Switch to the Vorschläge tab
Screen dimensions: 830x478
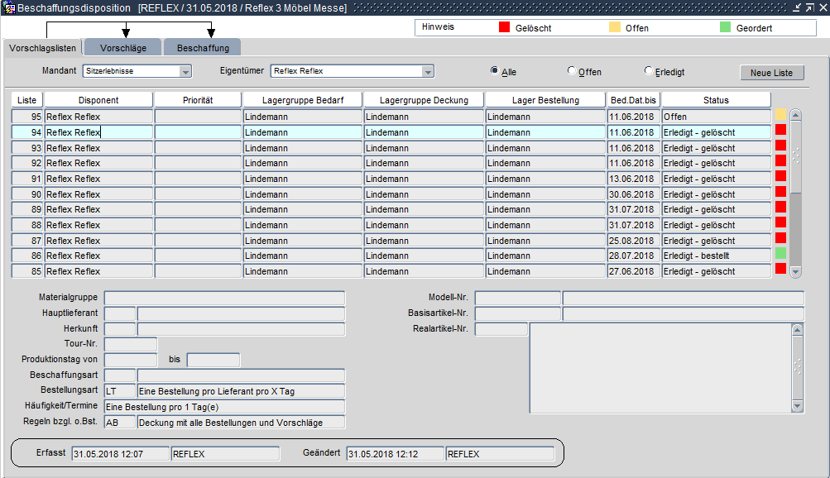pos(123,48)
